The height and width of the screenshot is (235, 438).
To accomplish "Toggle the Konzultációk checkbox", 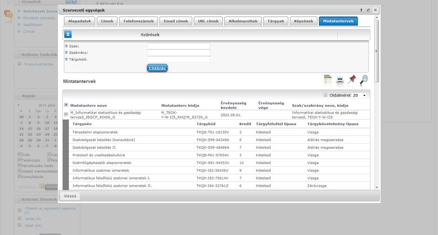I will [x=19, y=176].
